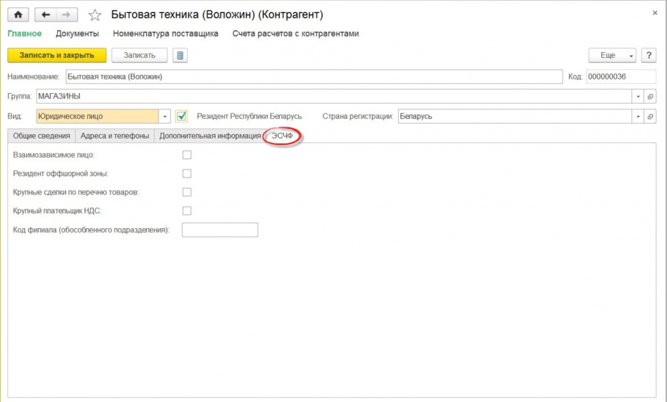Click the Записать button

click(x=139, y=55)
